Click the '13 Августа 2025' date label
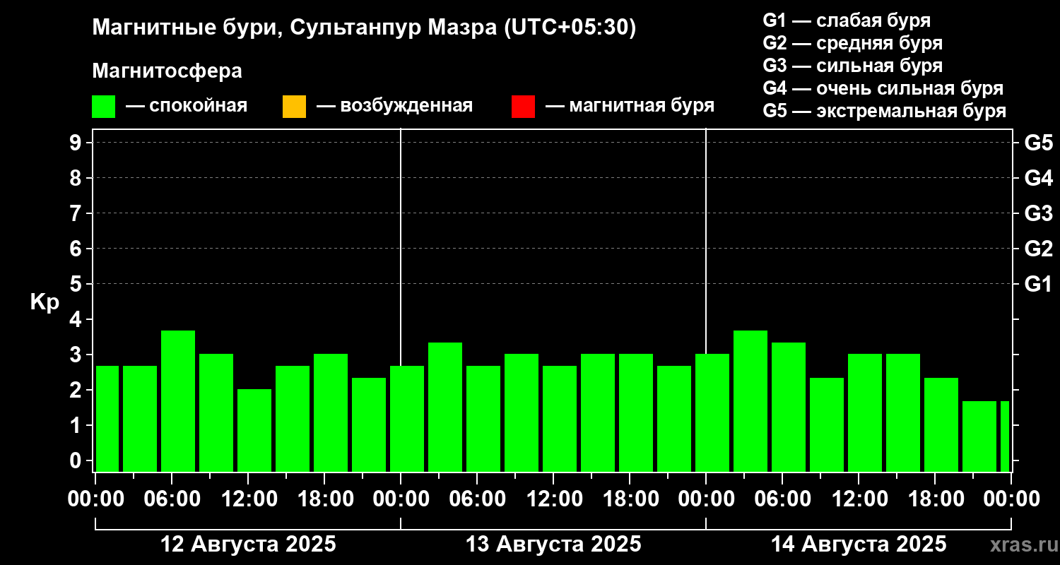 coord(553,545)
